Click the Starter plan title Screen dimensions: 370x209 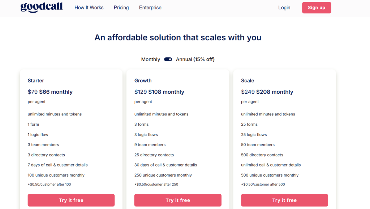coord(36,81)
